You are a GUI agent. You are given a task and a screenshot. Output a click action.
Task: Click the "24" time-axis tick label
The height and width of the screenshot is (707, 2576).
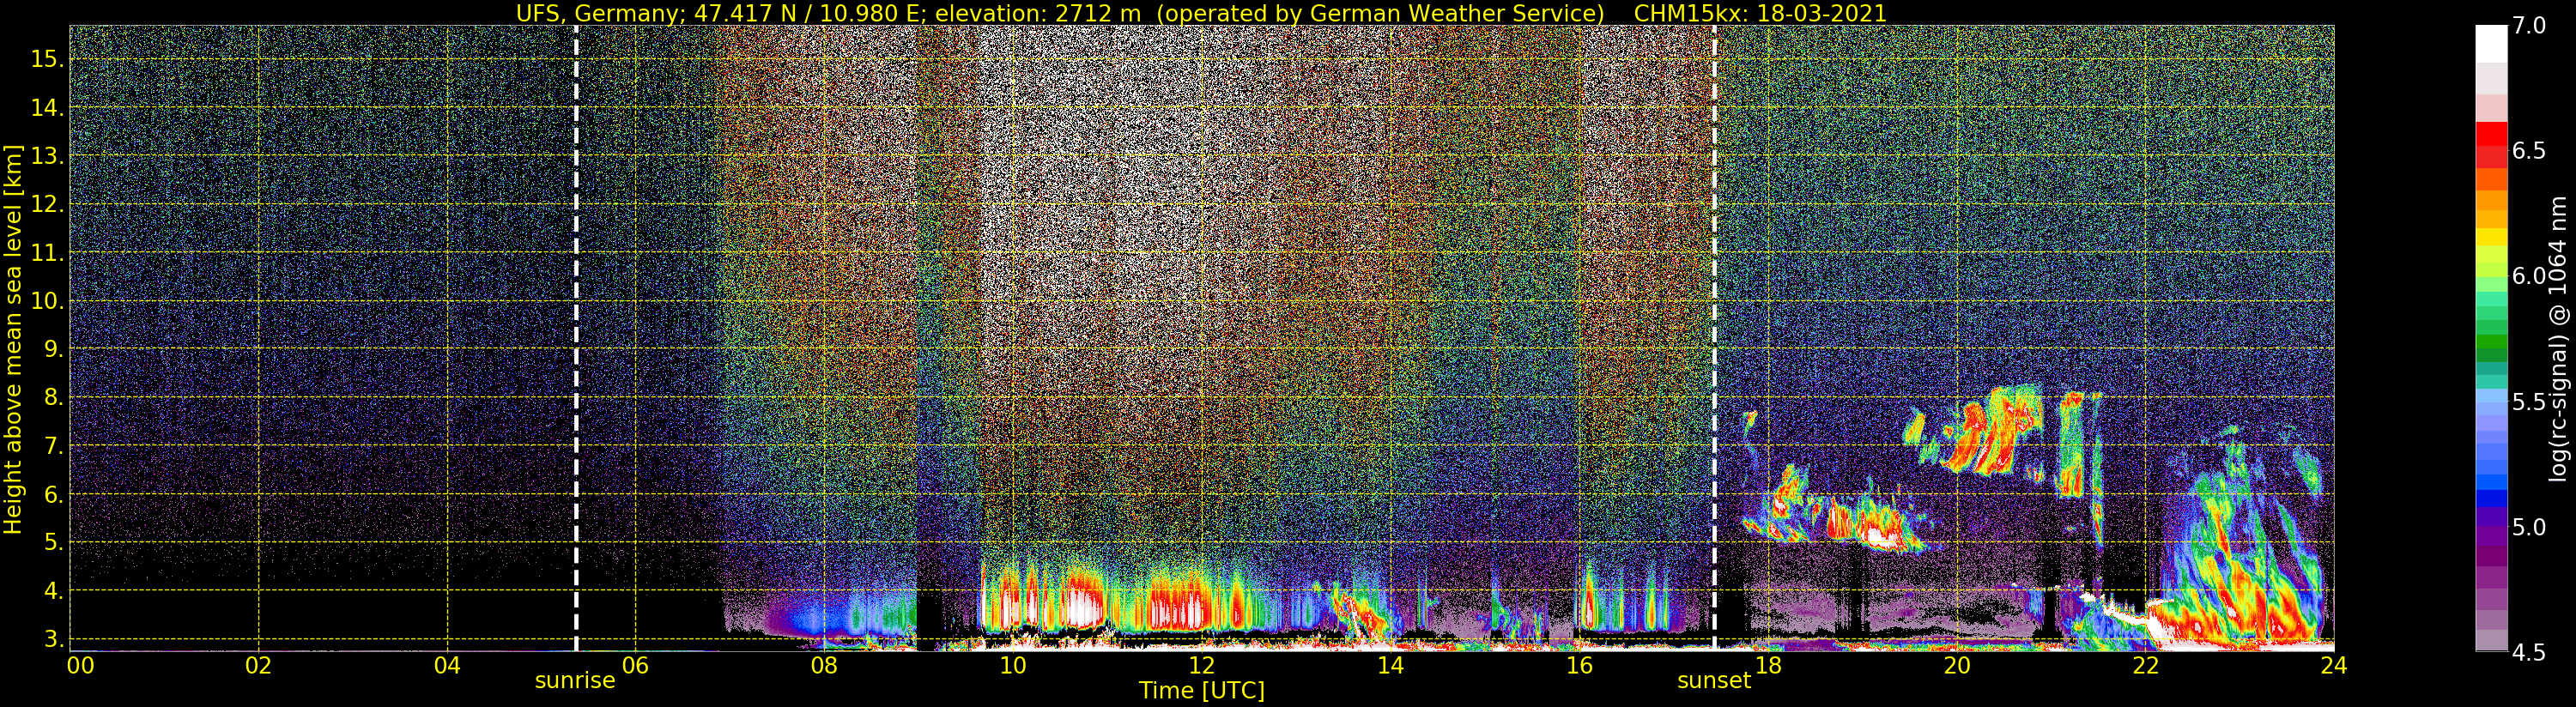coord(2333,665)
